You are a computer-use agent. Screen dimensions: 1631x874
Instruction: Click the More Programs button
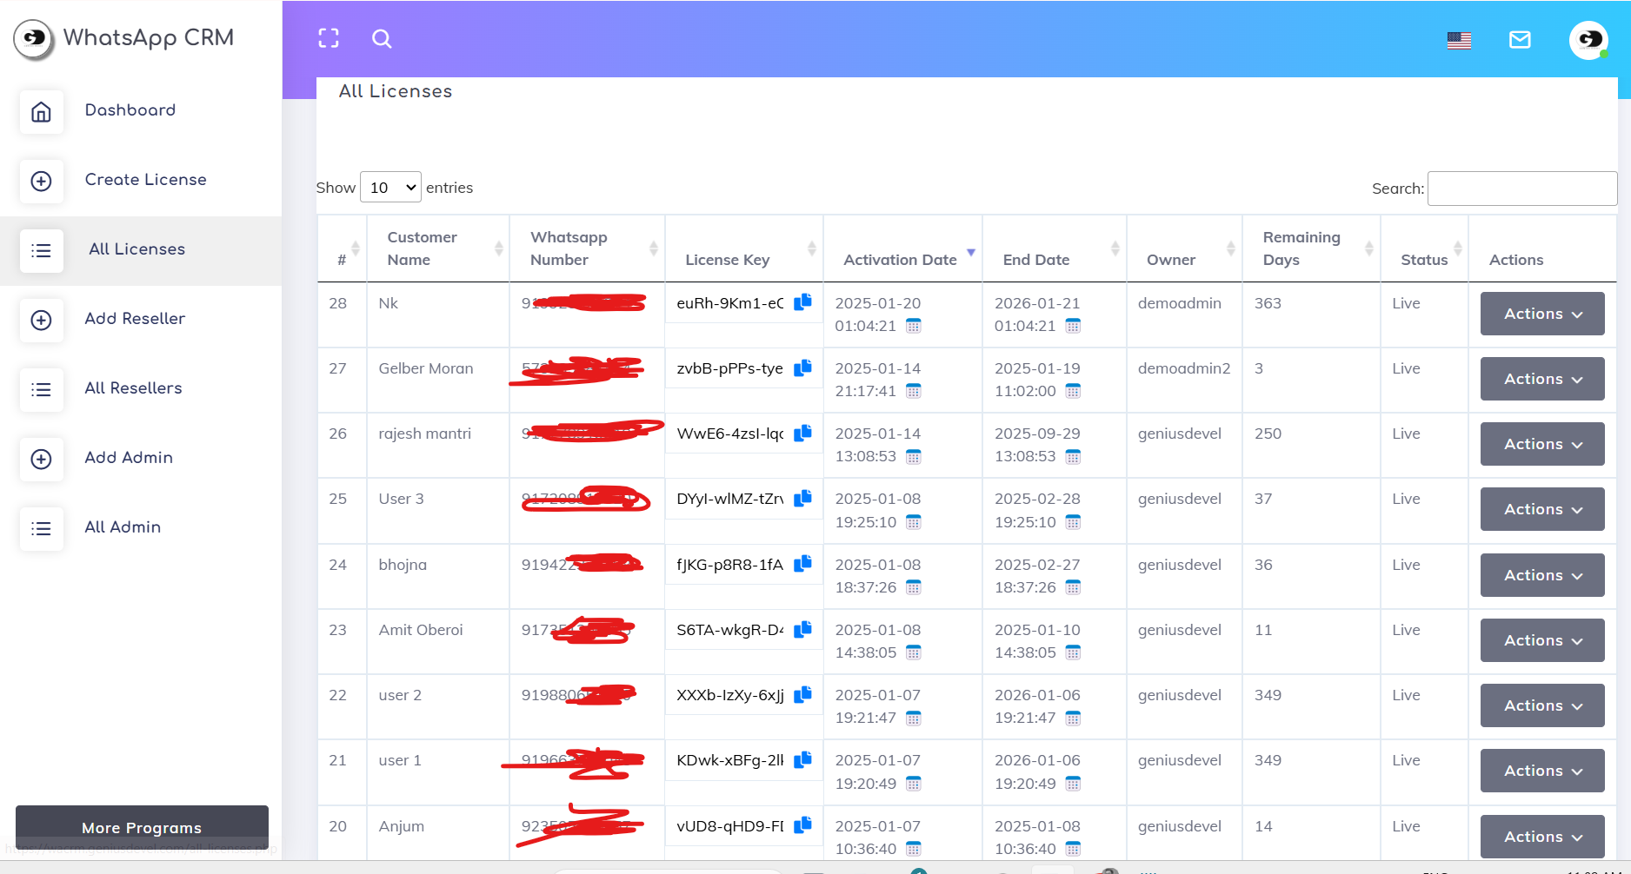142,827
